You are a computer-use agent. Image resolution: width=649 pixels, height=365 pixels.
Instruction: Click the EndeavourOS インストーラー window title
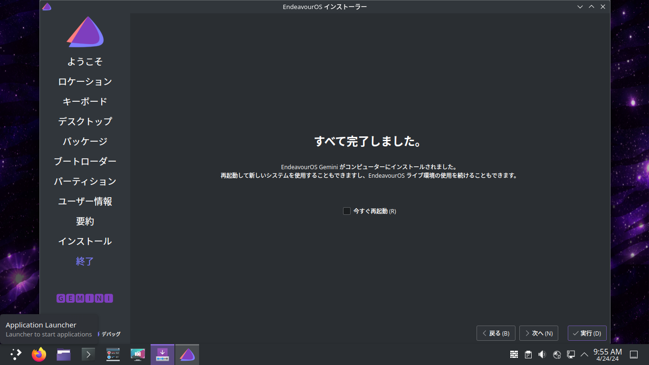pos(324,7)
